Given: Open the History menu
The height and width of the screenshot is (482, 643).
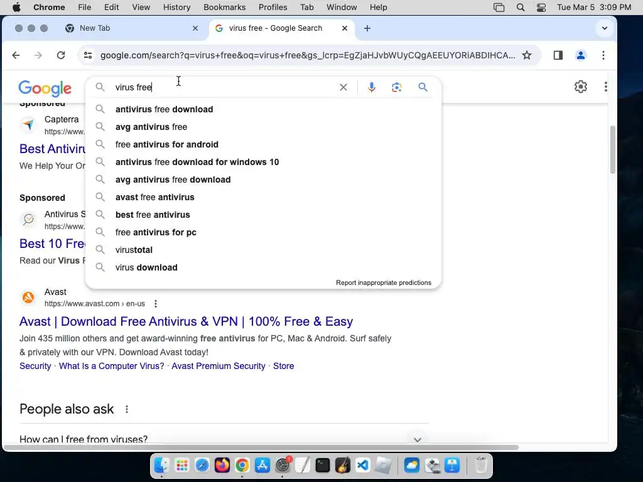Looking at the screenshot, I should coord(176,8).
